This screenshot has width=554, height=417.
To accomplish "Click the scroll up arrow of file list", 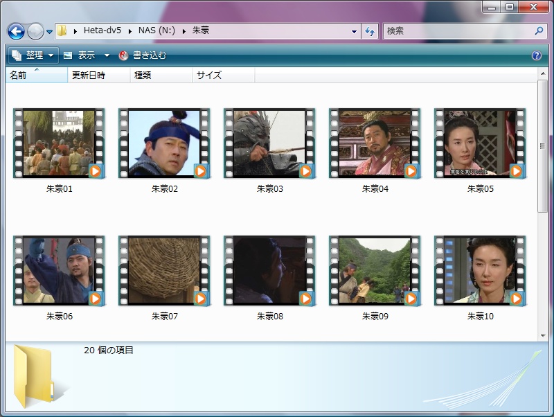I will [x=543, y=73].
